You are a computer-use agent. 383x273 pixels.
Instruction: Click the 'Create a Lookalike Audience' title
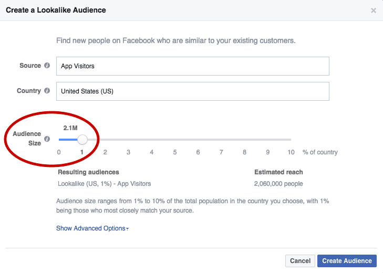[x=56, y=10]
